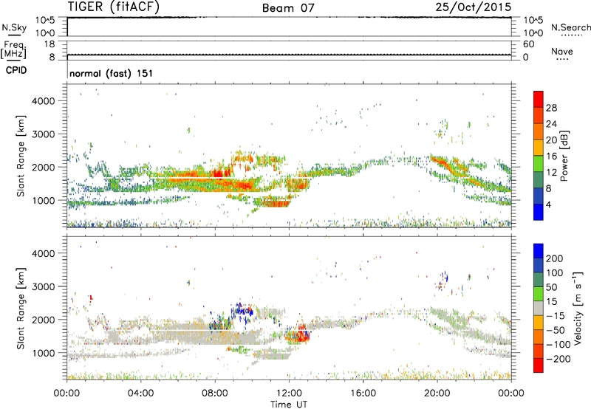Click the red velocity patch near 12:40 UT
The image size is (591, 409).
coord(302,332)
